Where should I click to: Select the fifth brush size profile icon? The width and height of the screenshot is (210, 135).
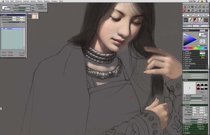(x=202, y=88)
